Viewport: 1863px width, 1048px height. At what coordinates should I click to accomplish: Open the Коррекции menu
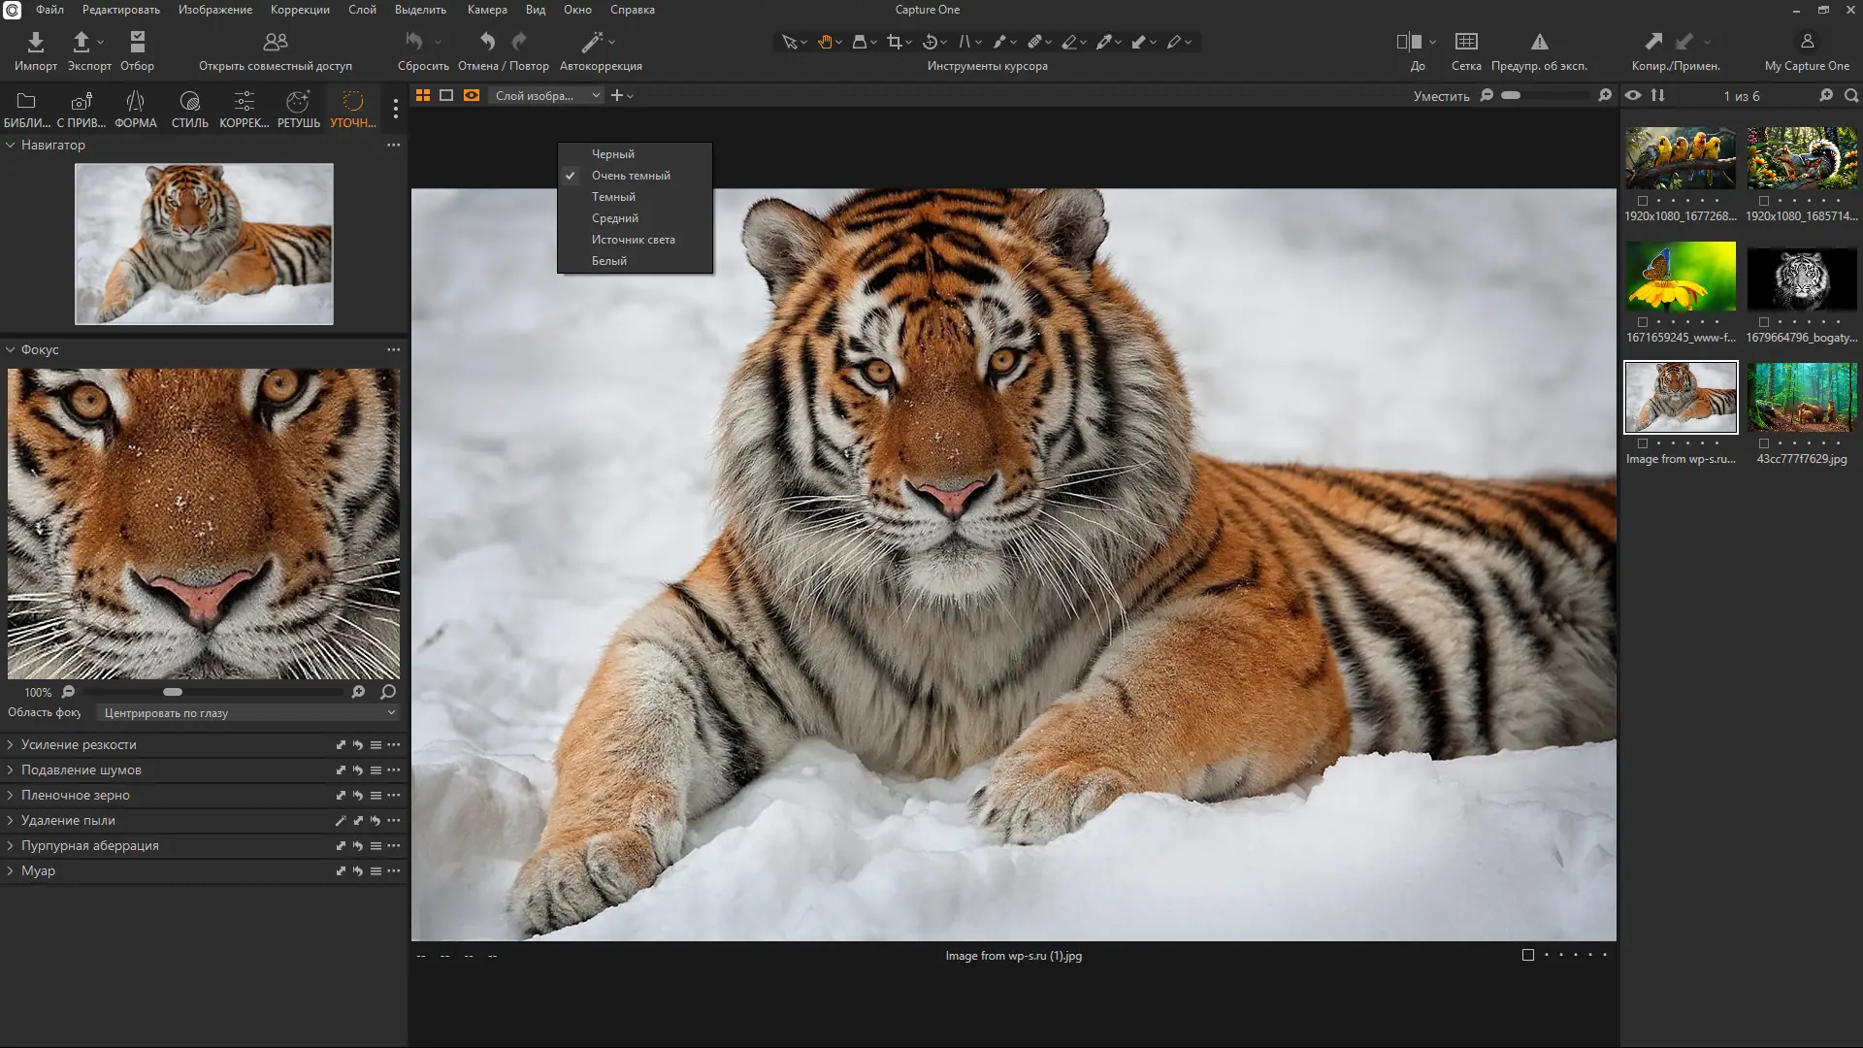point(299,10)
